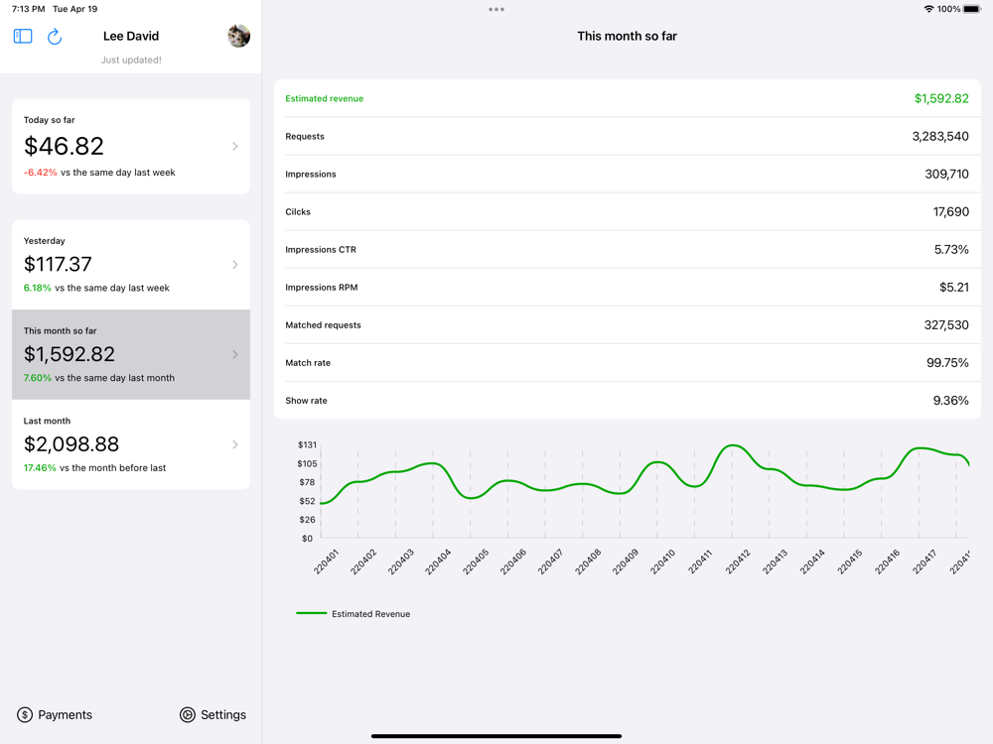Screen dimensions: 993x744
Task: Click the 17.46% change percentage
Action: (40, 468)
